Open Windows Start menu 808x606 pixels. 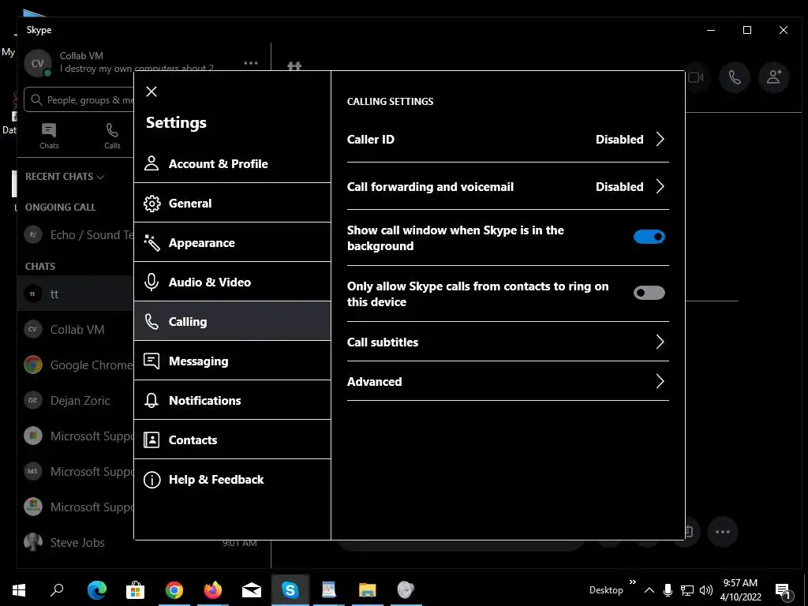pyautogui.click(x=19, y=590)
